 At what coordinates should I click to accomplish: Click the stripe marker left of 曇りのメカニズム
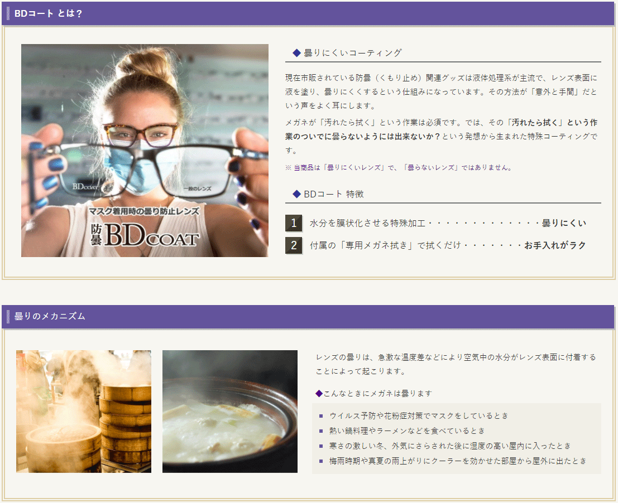tap(8, 316)
